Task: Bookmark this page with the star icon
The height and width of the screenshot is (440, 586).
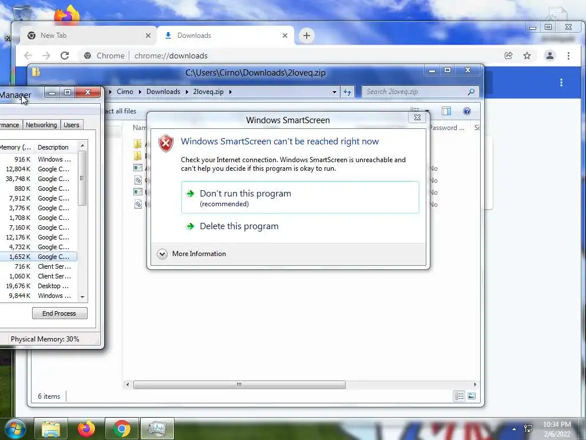Action: click(x=527, y=56)
